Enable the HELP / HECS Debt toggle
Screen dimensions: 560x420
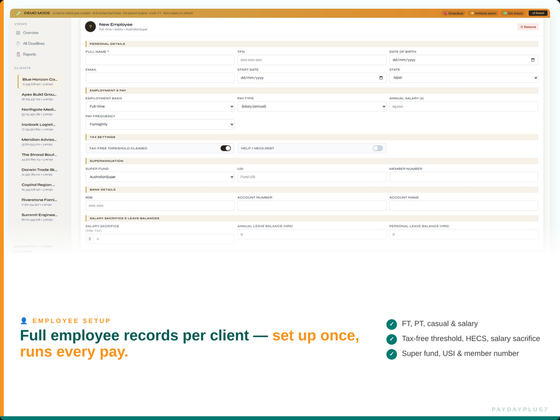[x=377, y=148]
